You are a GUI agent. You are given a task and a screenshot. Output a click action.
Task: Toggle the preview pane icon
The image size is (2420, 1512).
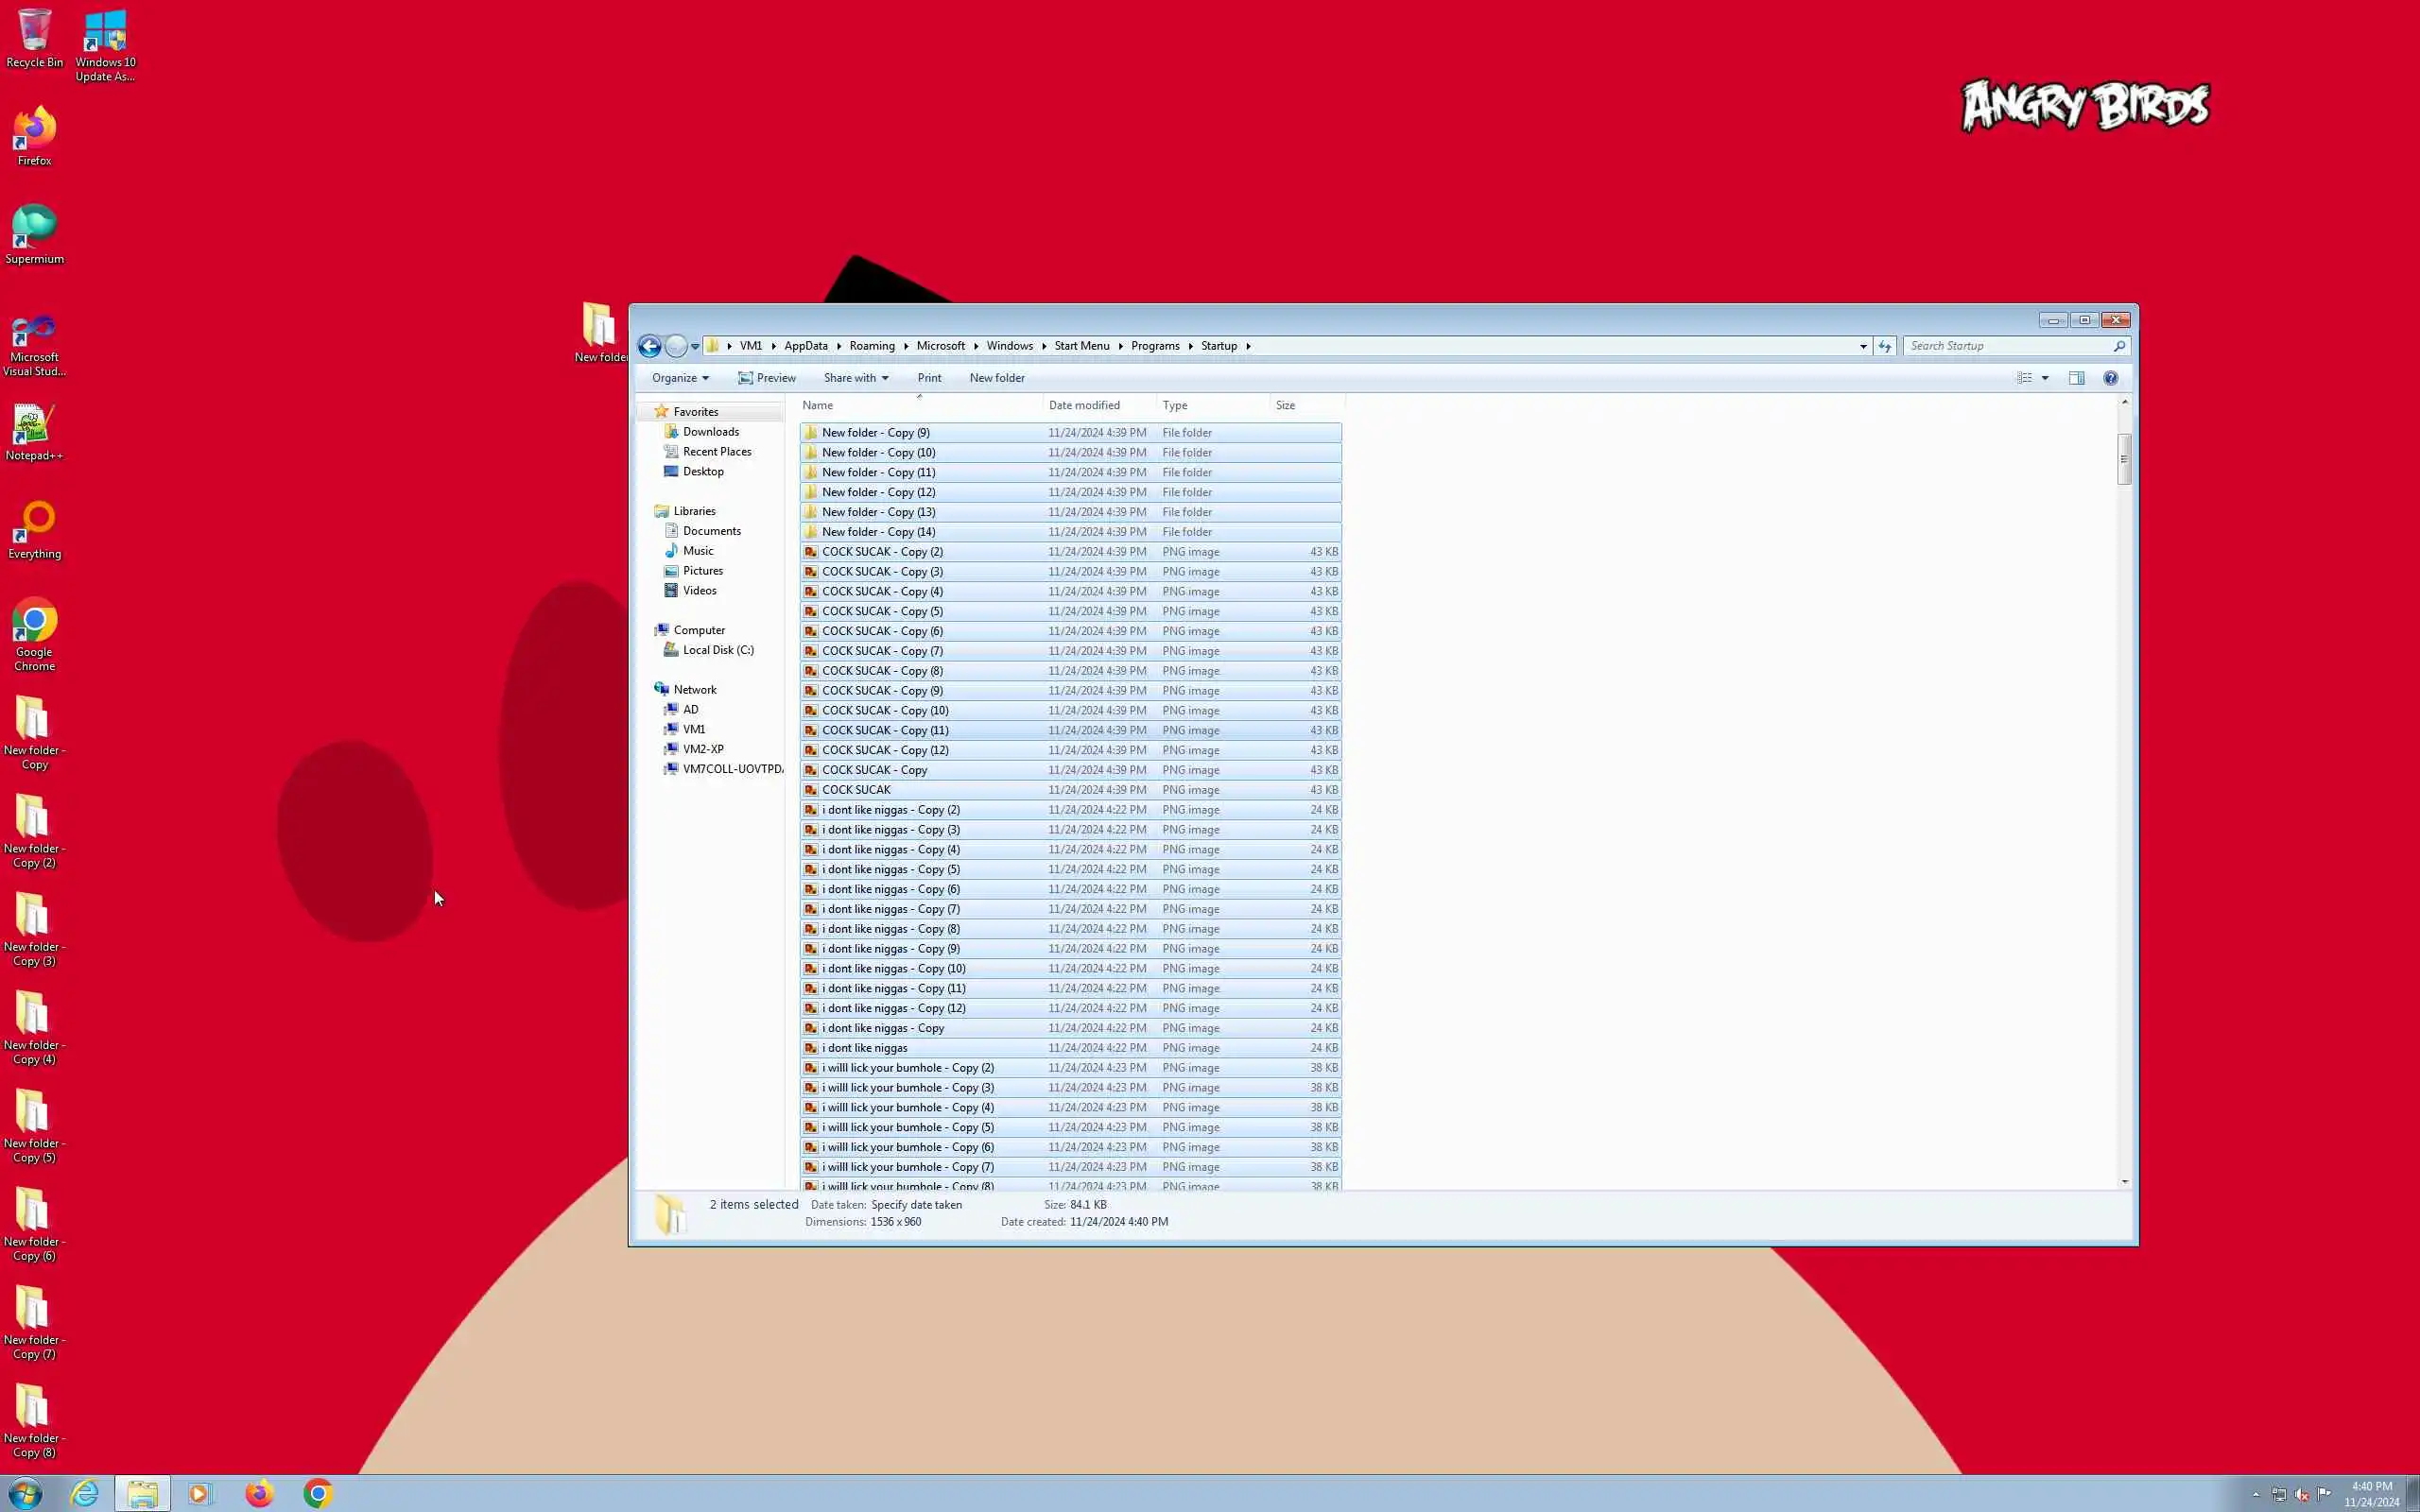click(x=2076, y=378)
